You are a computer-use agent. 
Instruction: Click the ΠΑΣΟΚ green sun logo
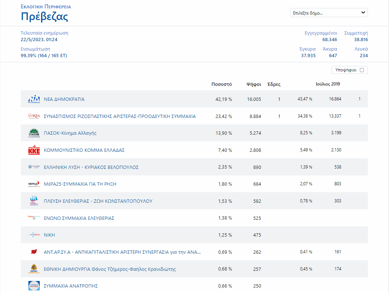click(34, 133)
